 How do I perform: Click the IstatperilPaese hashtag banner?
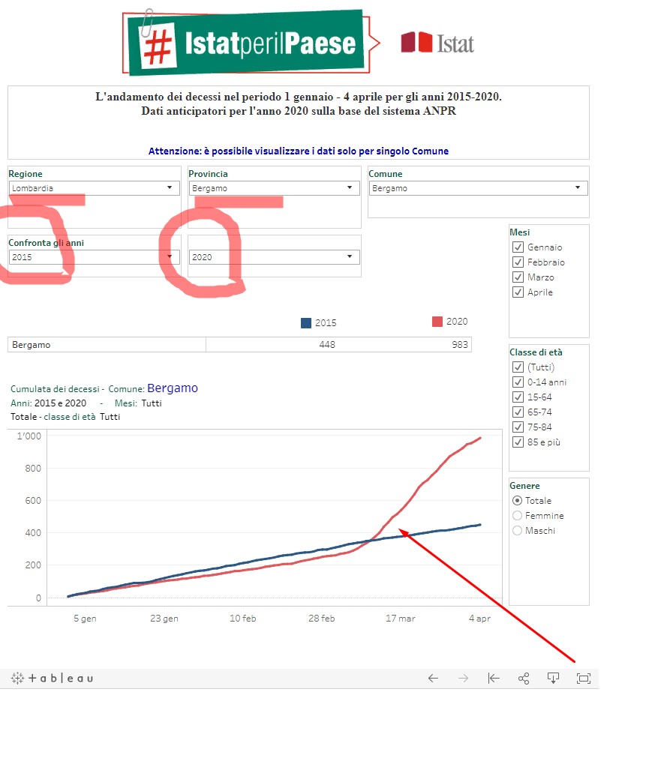[246, 42]
